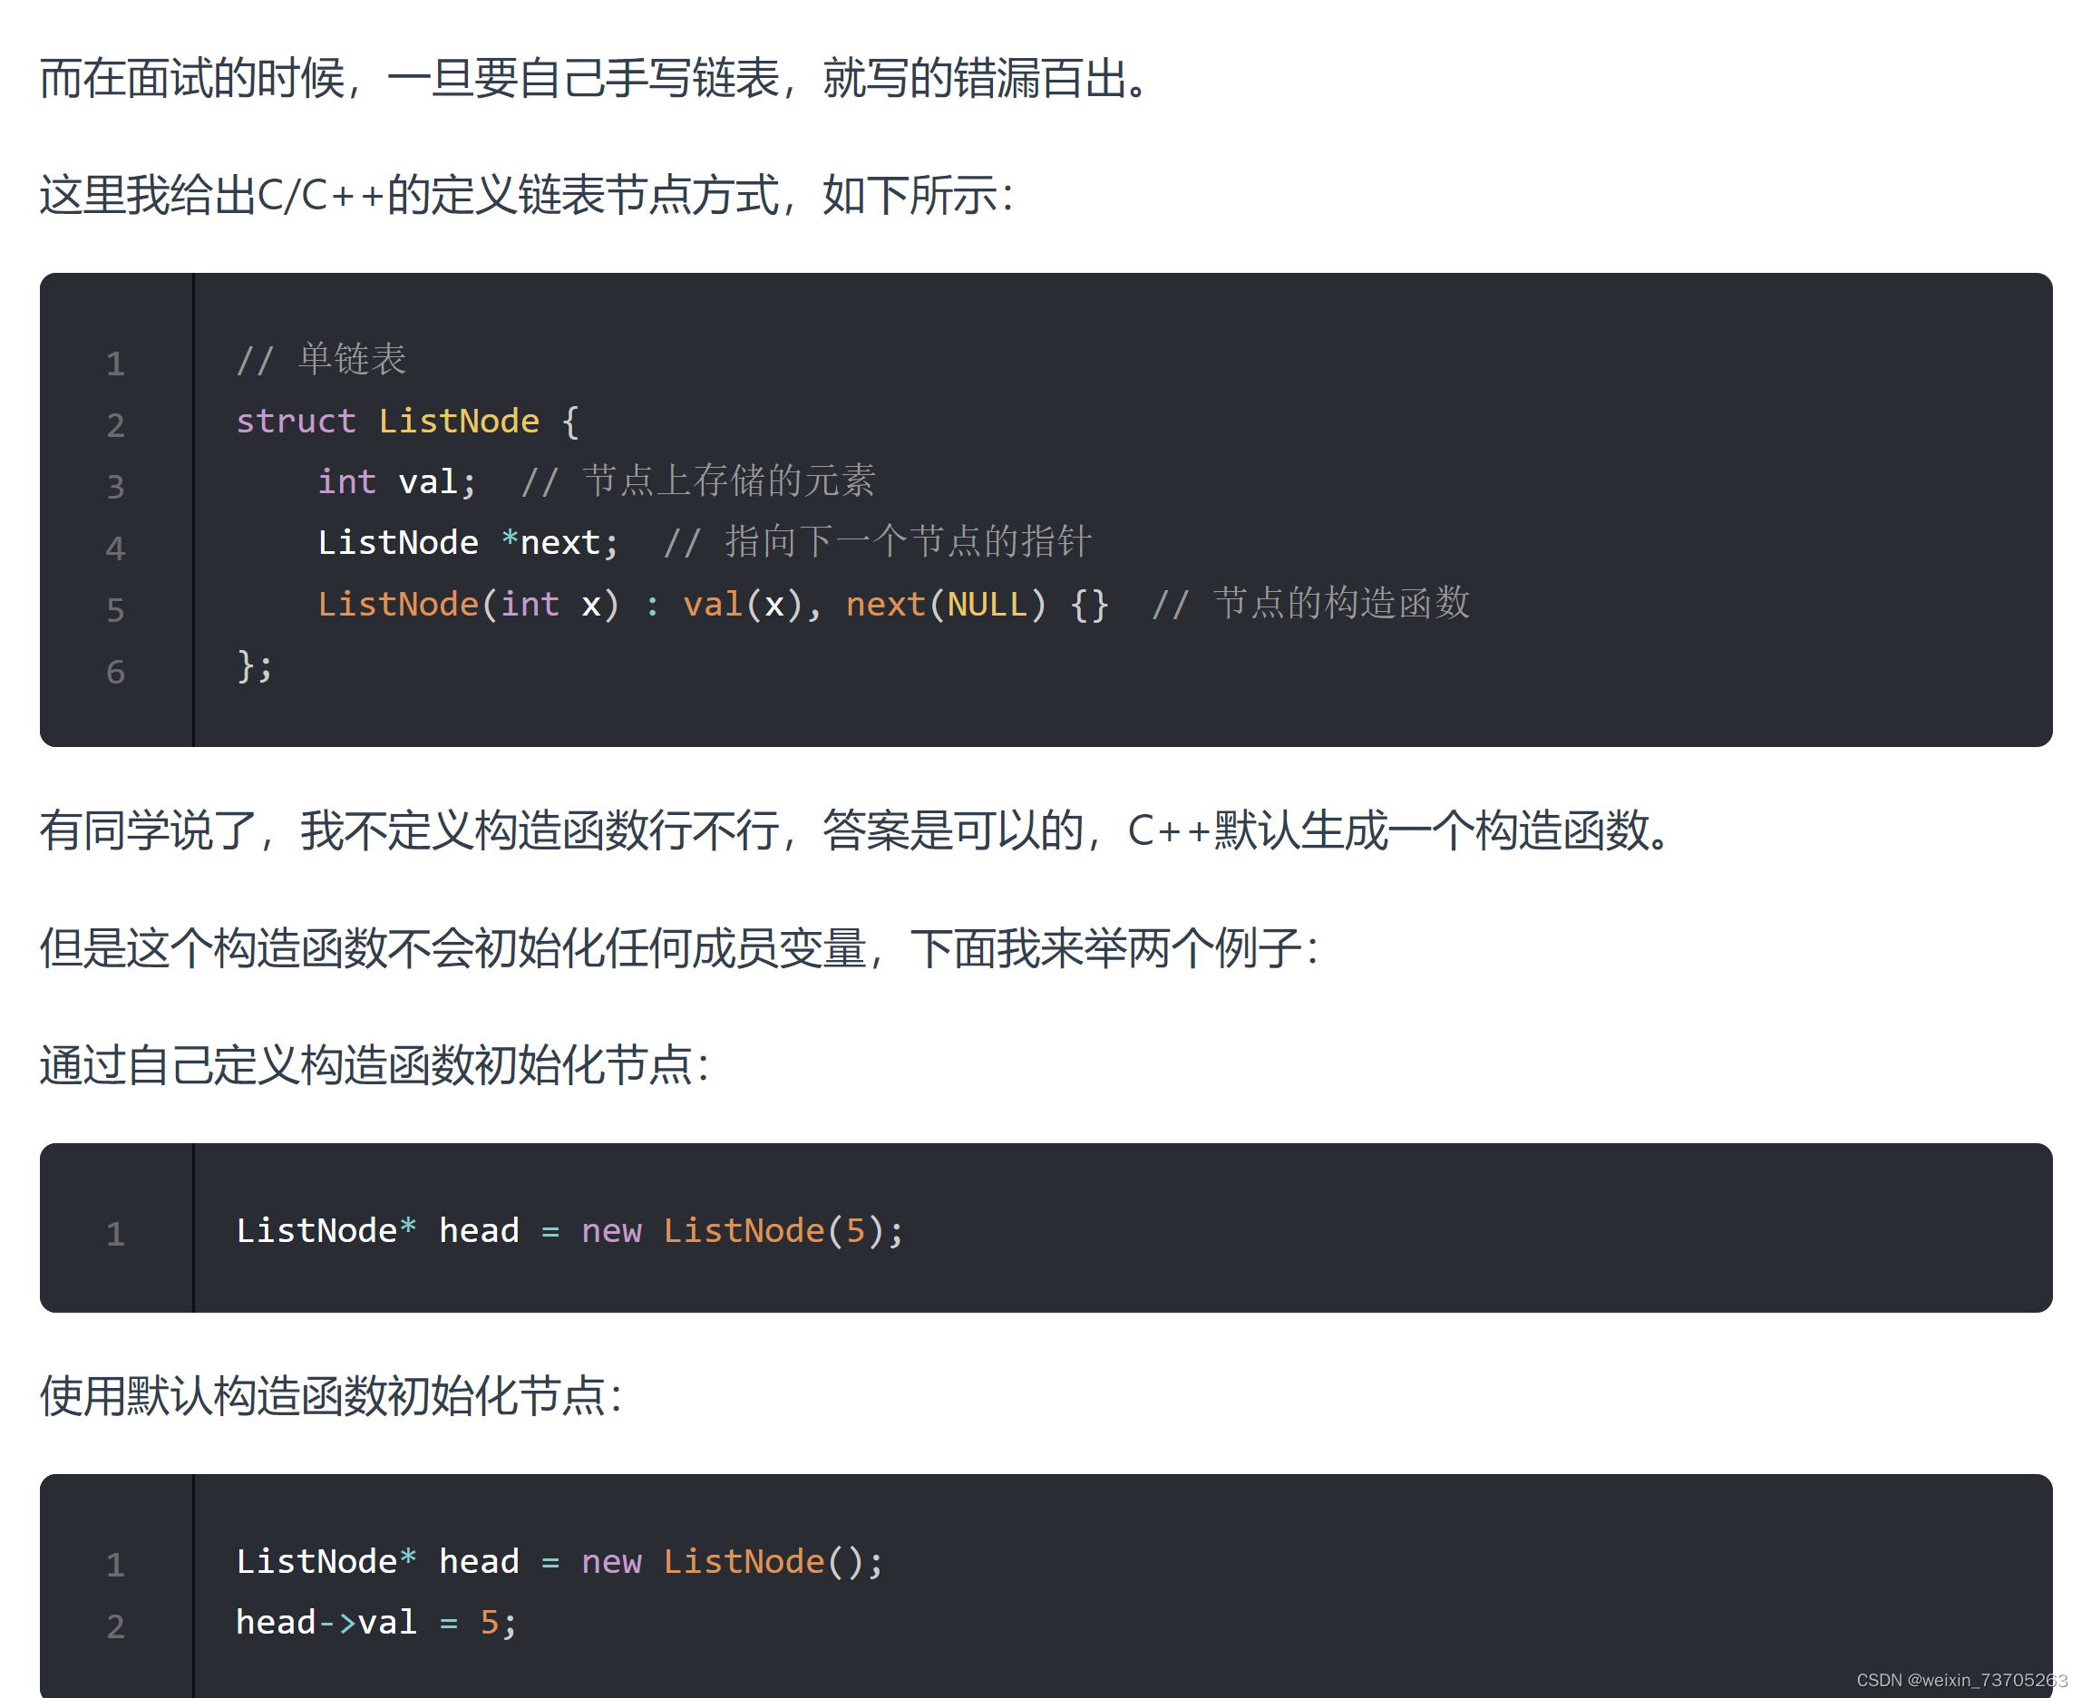The height and width of the screenshot is (1698, 2082).
Task: Click the 'NULL' token in the constructor line
Action: tap(987, 605)
